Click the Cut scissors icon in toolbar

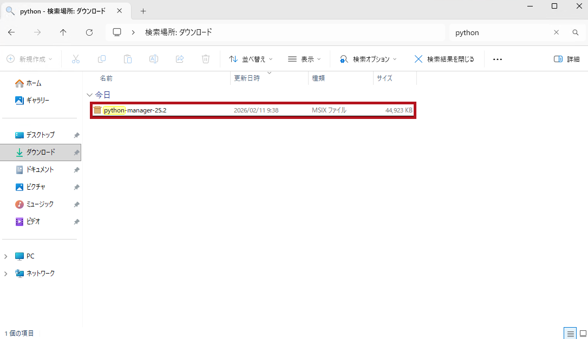tap(76, 59)
